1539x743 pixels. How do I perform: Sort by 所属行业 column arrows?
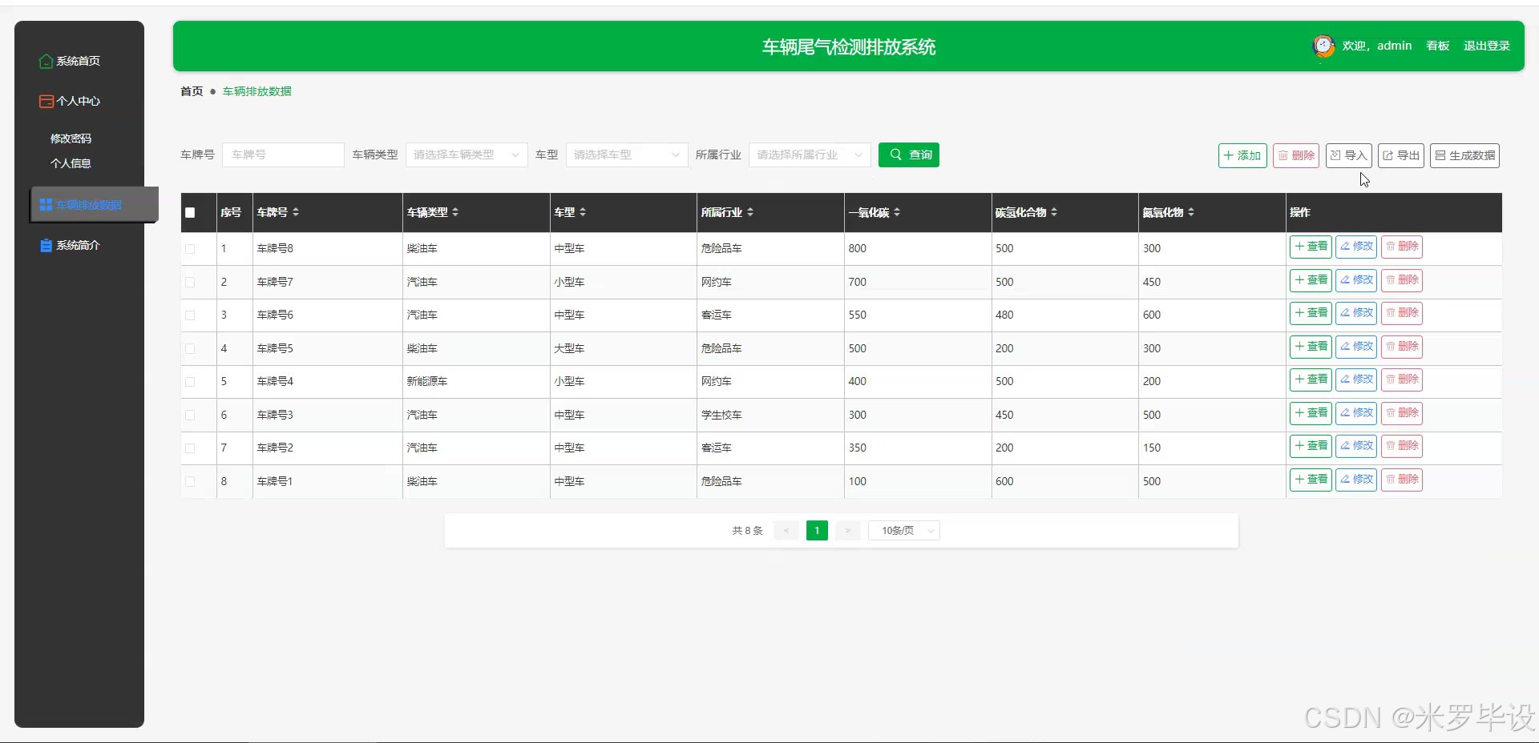tap(750, 212)
